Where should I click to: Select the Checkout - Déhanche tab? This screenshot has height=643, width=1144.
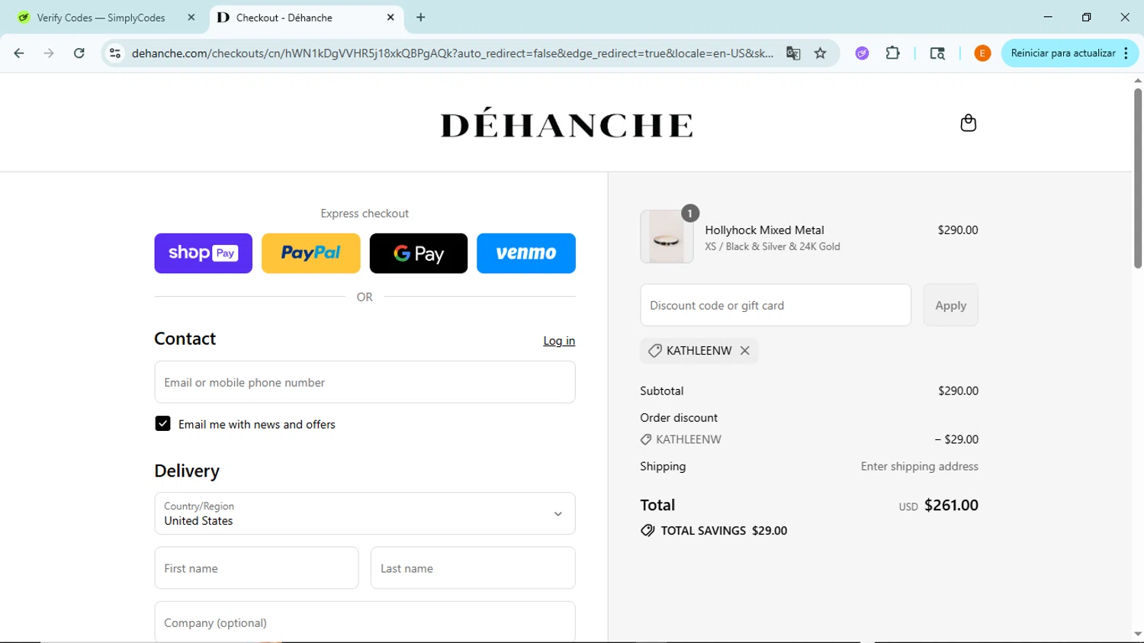pos(305,18)
